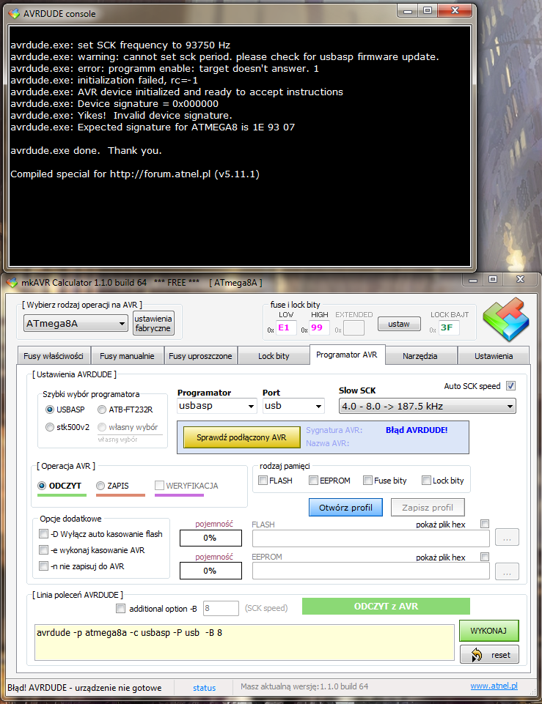Open the Port usb dropdown

pos(293,406)
